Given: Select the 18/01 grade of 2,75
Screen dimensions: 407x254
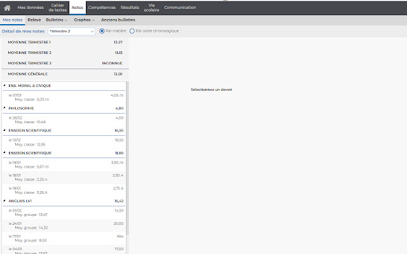Looking at the screenshot, I should [x=64, y=190].
